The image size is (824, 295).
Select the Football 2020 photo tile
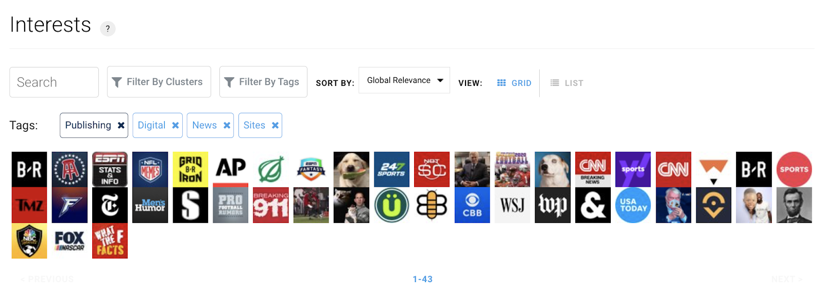[512, 169]
